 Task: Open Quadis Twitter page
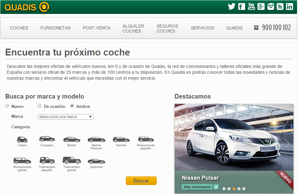click(x=232, y=7)
